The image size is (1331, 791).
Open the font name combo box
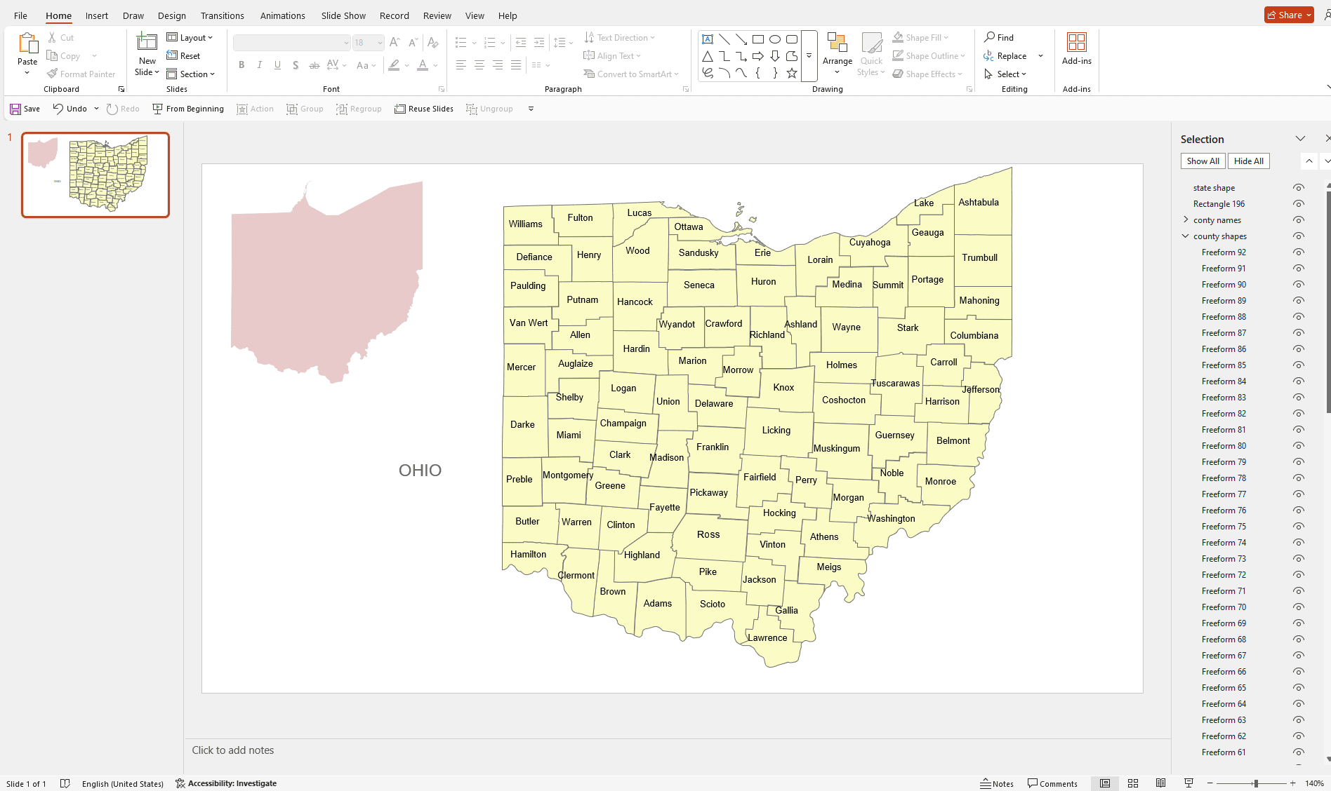coord(291,43)
